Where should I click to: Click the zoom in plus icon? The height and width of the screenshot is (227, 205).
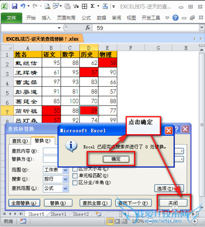[195, 221]
